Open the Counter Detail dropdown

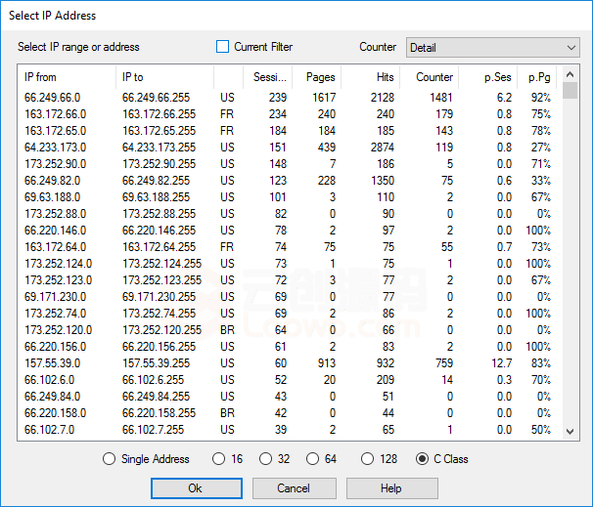(493, 48)
